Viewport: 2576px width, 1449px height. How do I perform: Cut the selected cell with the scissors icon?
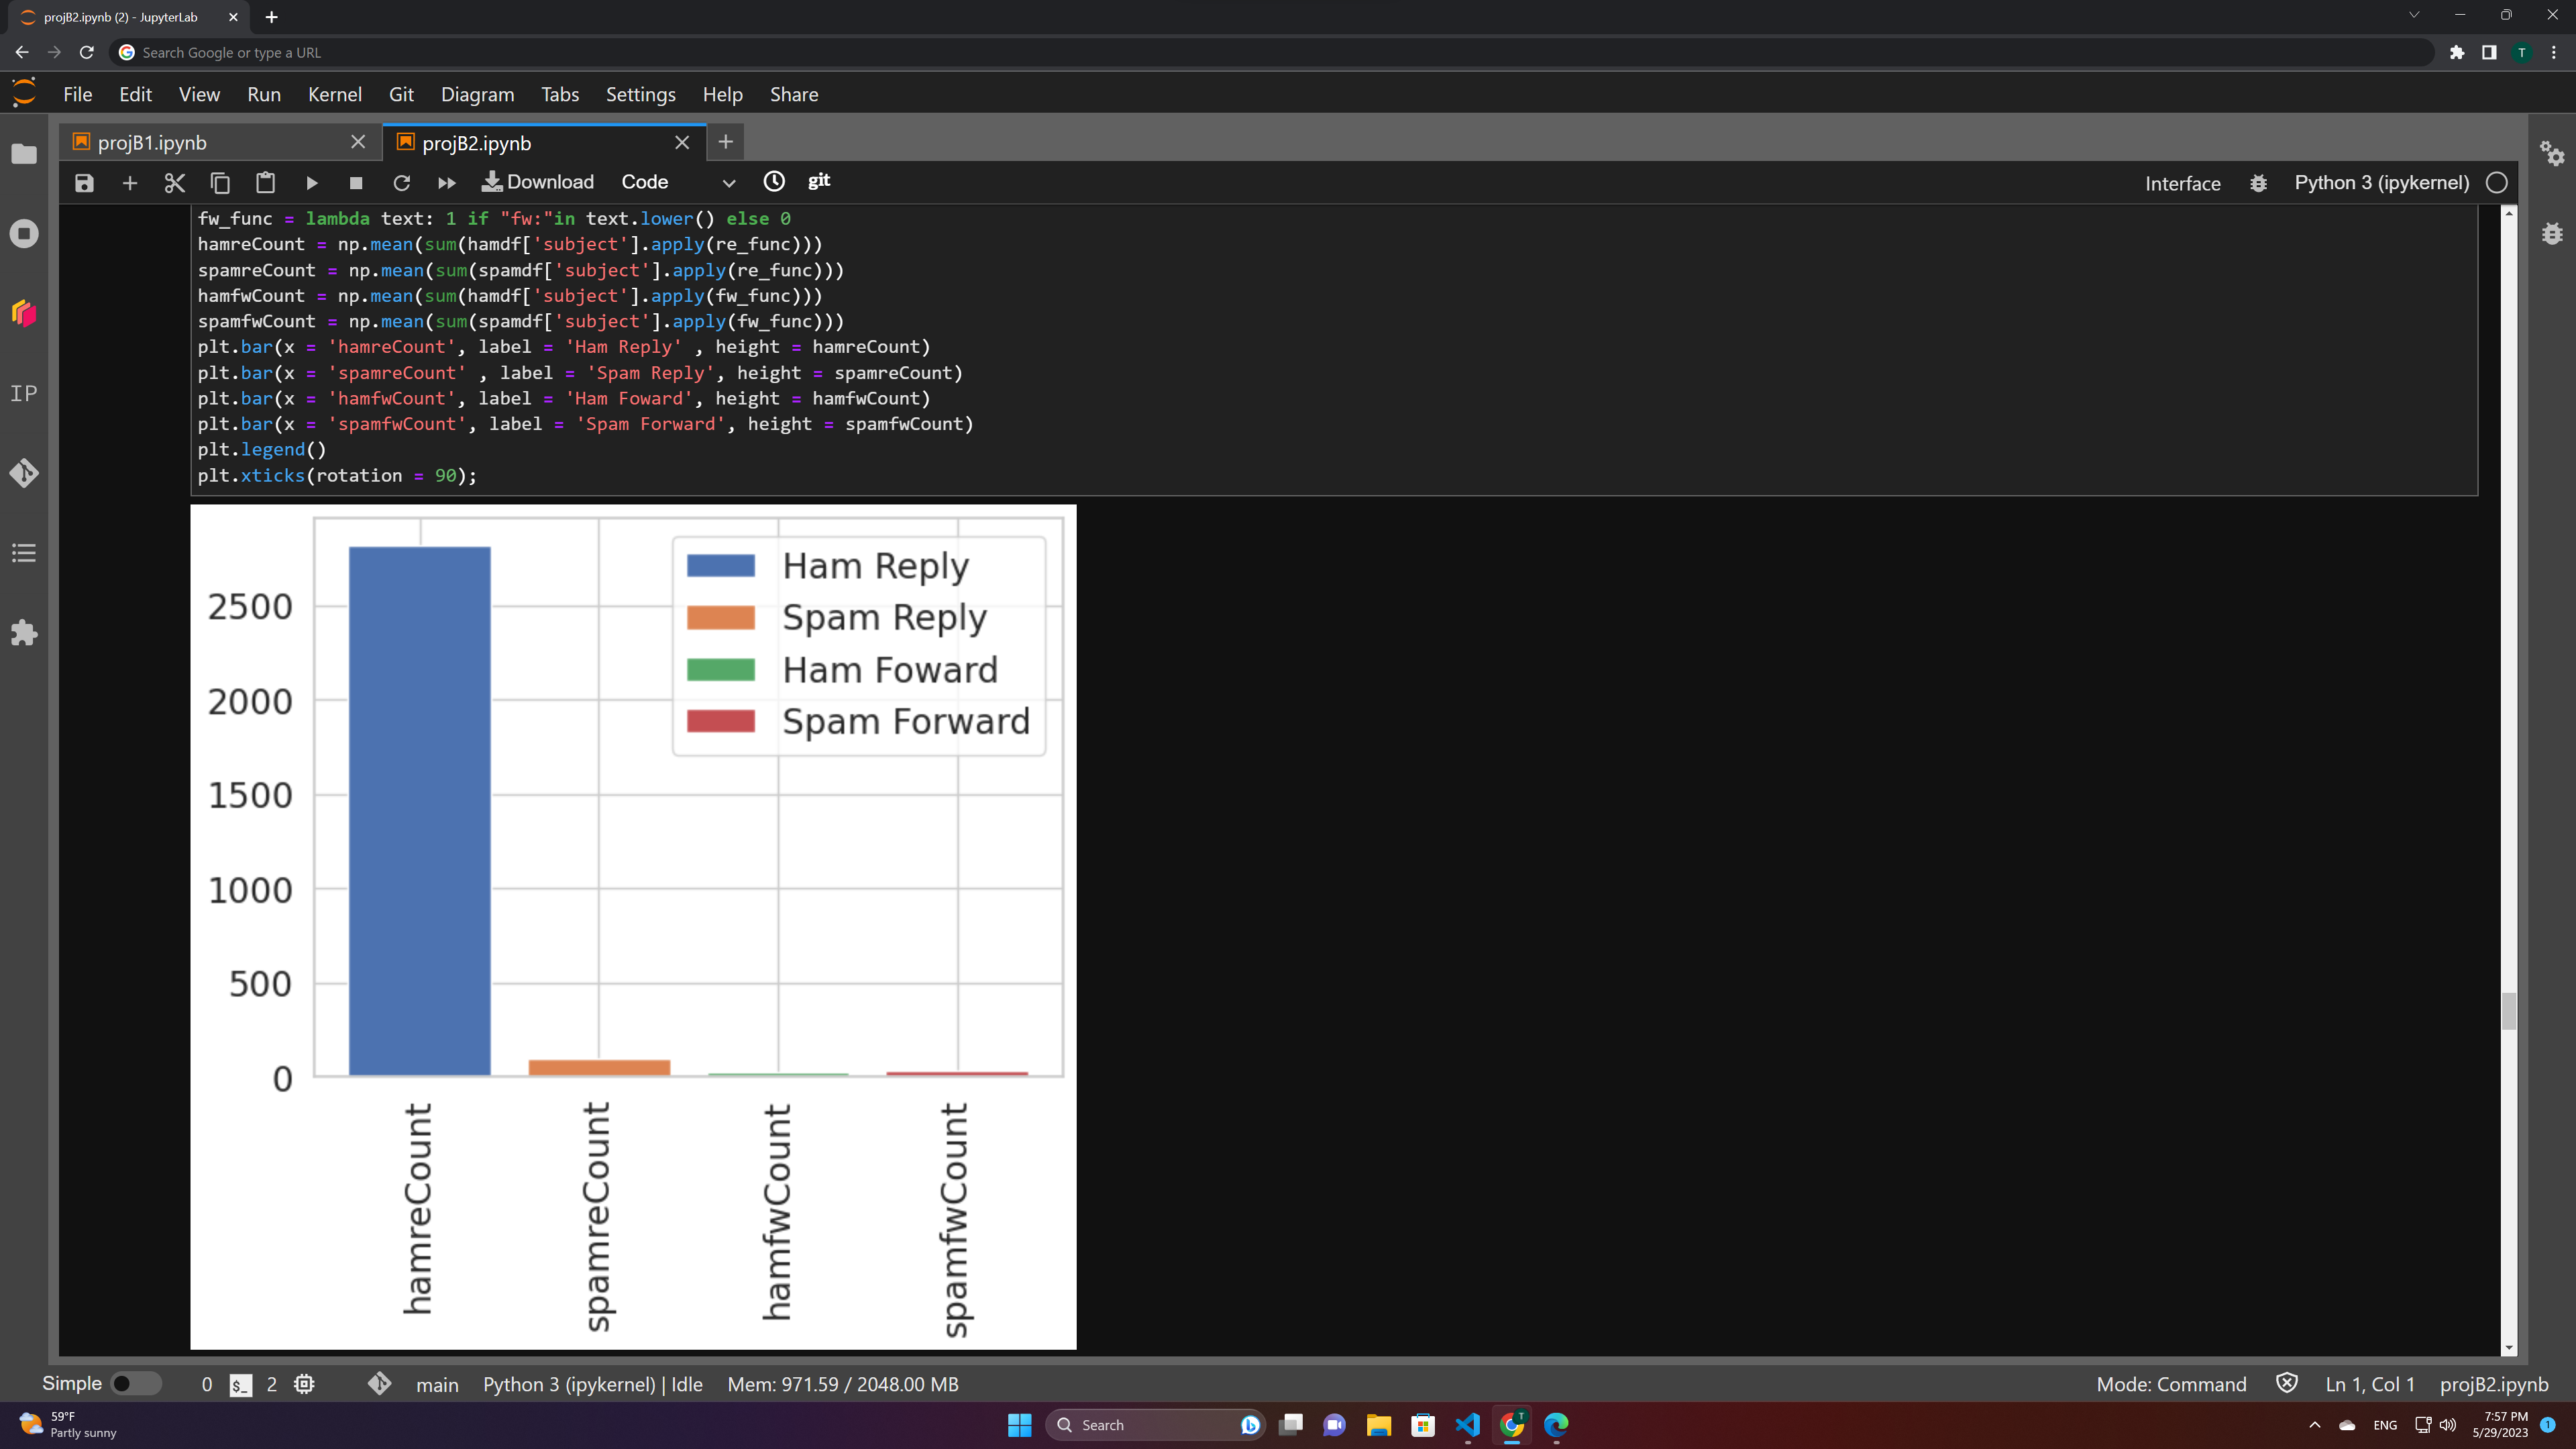point(175,183)
